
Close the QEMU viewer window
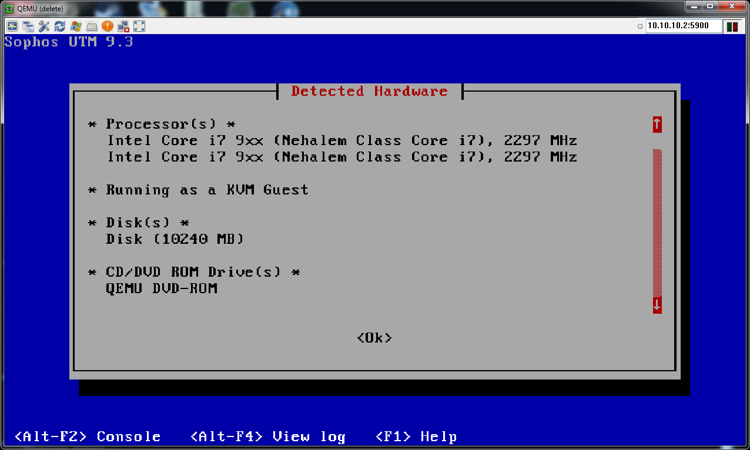pyautogui.click(x=732, y=6)
